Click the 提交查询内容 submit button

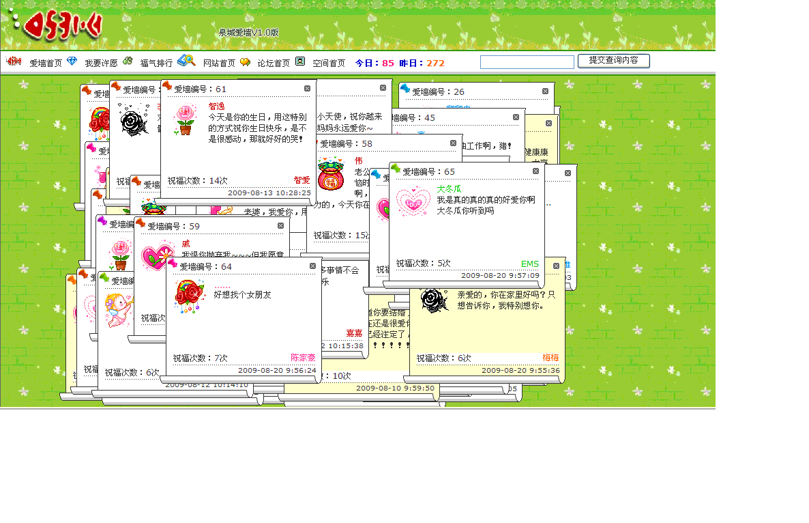pos(613,61)
